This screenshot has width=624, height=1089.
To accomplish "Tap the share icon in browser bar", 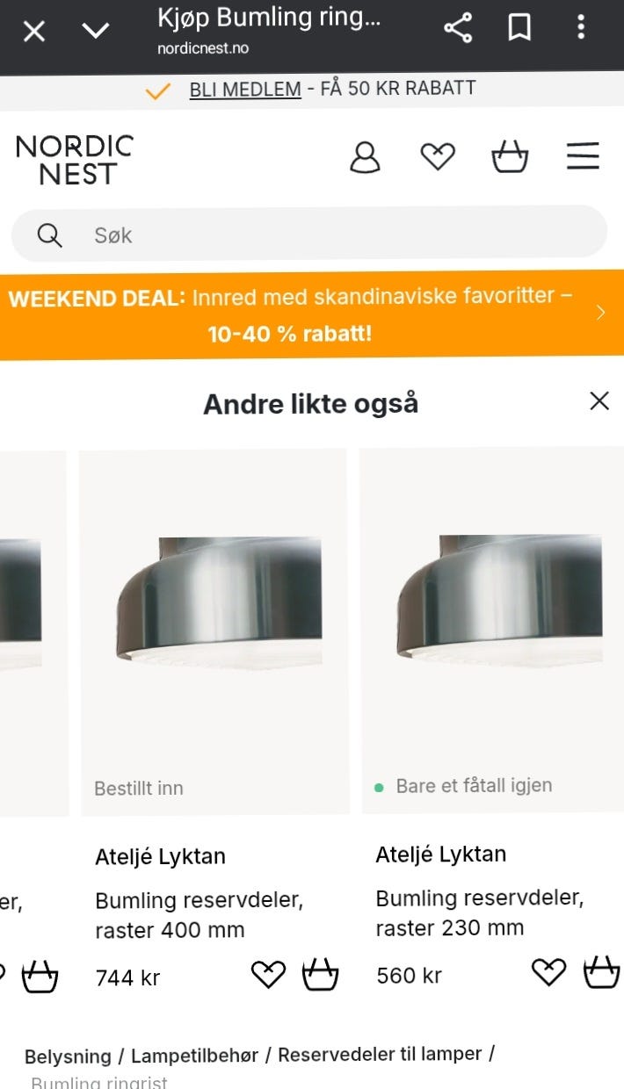I will [x=458, y=29].
